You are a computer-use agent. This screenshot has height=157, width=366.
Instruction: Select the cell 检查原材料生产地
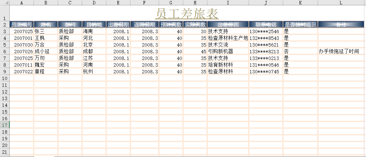pos(228,38)
